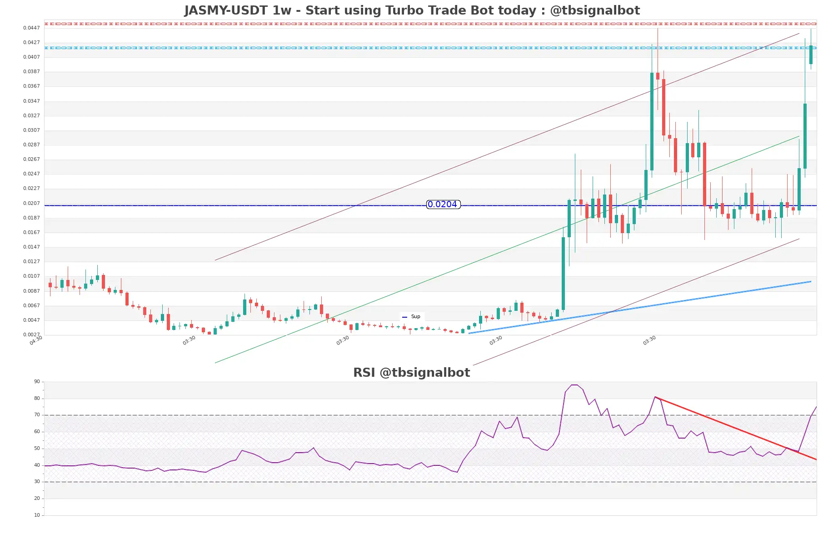Click the RSI 90 axis label
The height and width of the screenshot is (549, 823).
coord(37,382)
